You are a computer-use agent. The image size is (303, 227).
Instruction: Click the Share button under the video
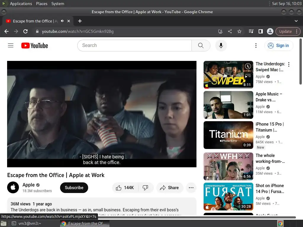pyautogui.click(x=170, y=188)
